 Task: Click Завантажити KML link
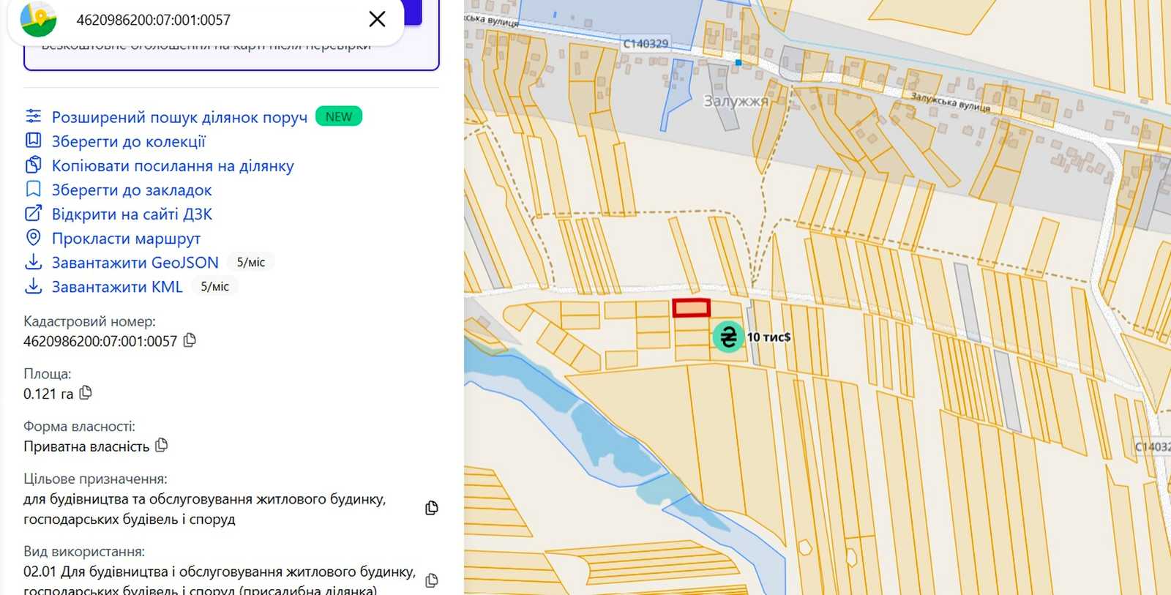(117, 286)
